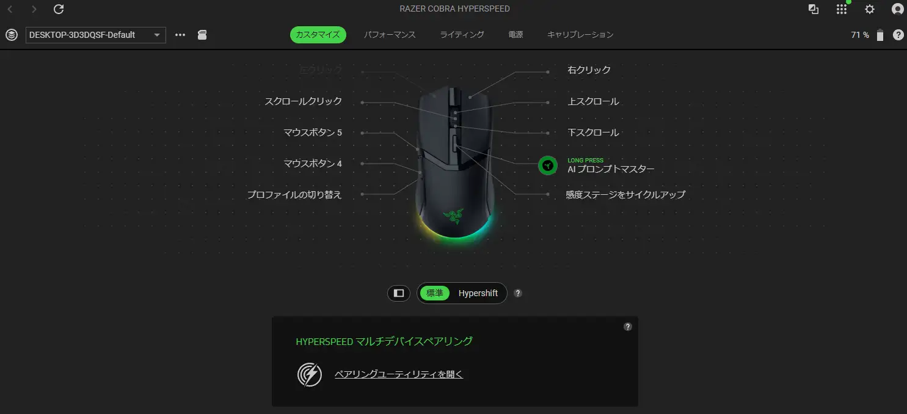Click the refresh icon in the title bar
This screenshot has width=907, height=414.
click(x=59, y=9)
